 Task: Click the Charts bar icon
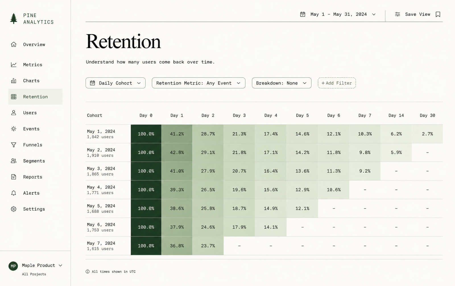(x=14, y=81)
